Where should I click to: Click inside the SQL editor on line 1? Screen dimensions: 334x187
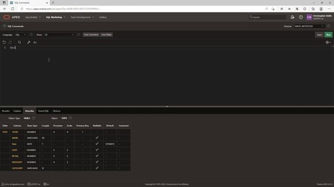(171, 48)
